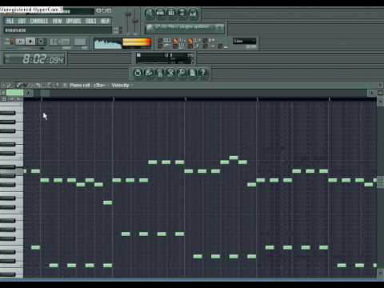384x288 pixels.
Task: Click the Piano roll channel title
Action: 87,86
